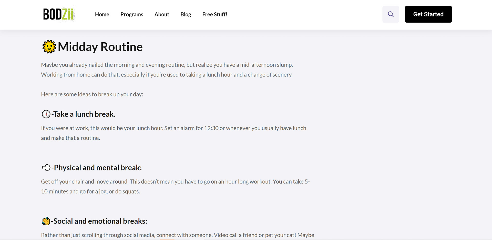Click the Physical and mental break heading
This screenshot has width=492, height=240.
point(97,168)
